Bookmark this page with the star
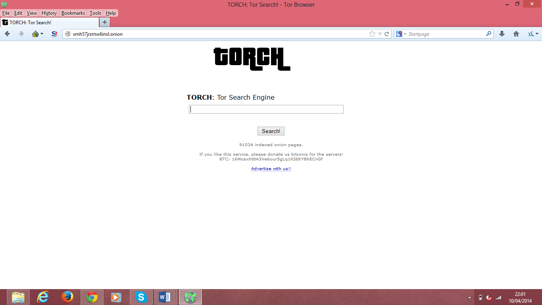The height and width of the screenshot is (305, 542). [372, 34]
